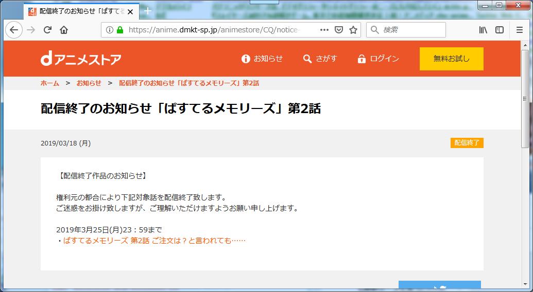Click the heading 【配信終了作品のお知らせ】
This screenshot has height=292, width=533.
pyautogui.click(x=102, y=176)
